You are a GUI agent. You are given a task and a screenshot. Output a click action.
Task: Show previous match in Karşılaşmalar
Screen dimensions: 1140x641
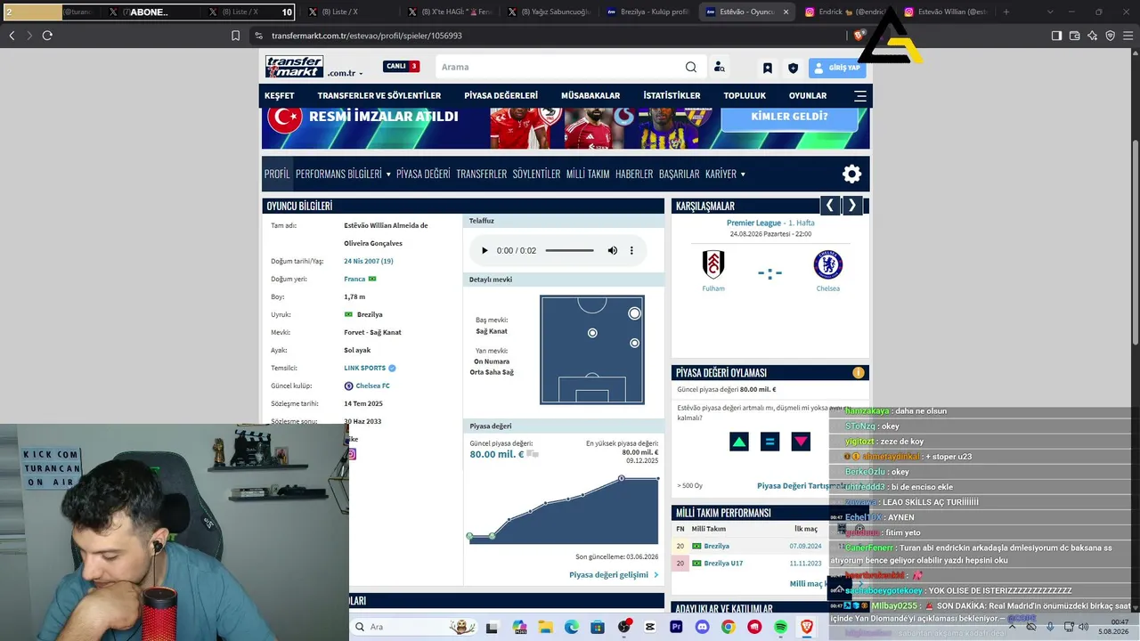point(830,206)
